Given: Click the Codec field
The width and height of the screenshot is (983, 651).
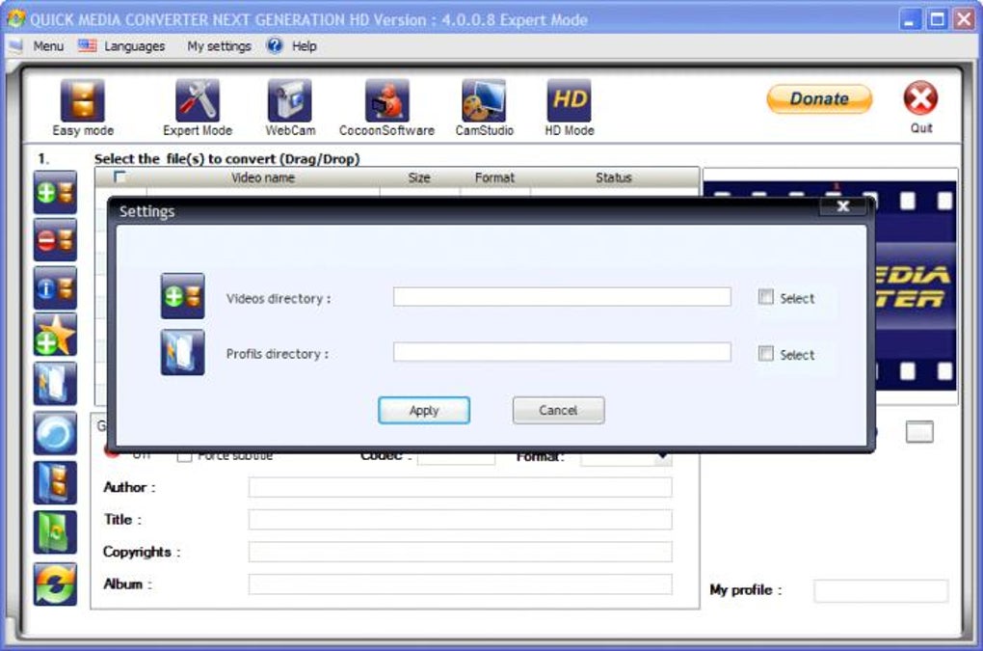Looking at the screenshot, I should pyautogui.click(x=456, y=458).
